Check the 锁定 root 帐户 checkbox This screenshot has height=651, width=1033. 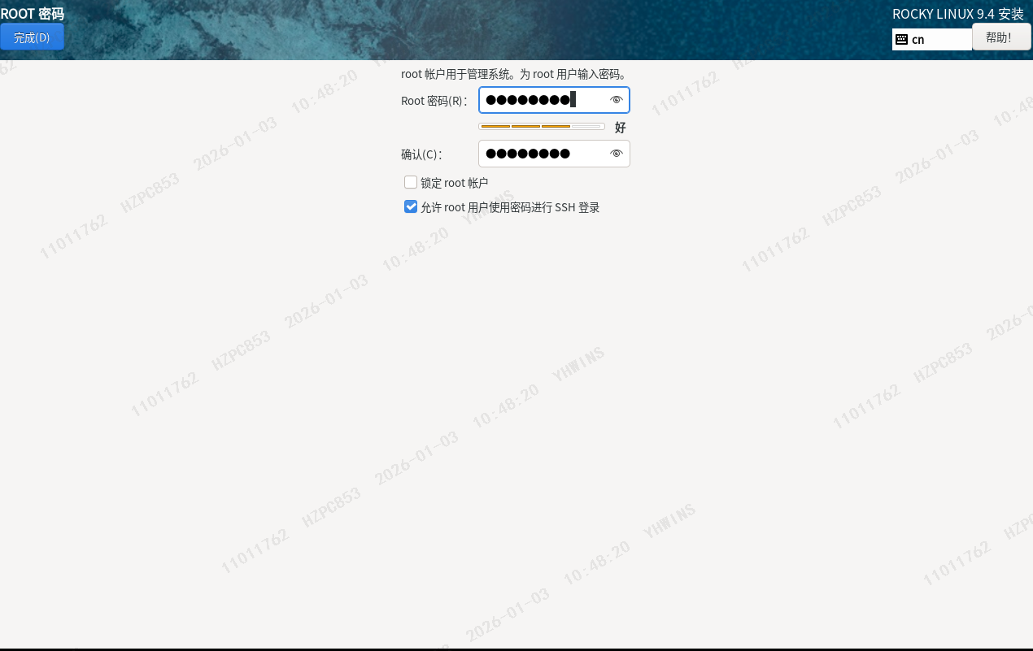point(411,182)
